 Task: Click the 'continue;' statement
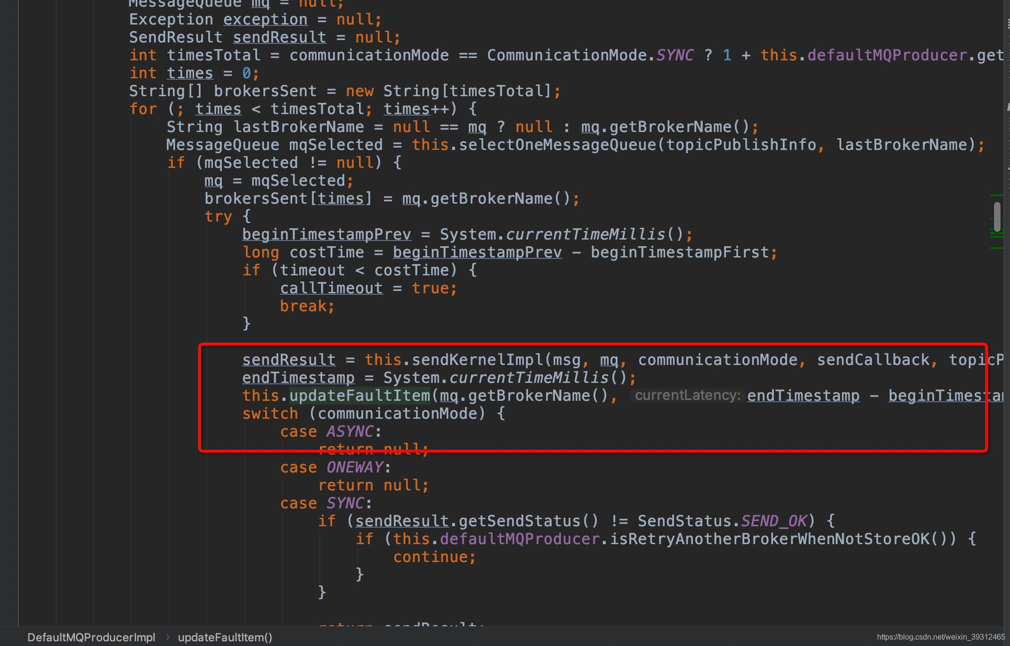[x=434, y=557]
